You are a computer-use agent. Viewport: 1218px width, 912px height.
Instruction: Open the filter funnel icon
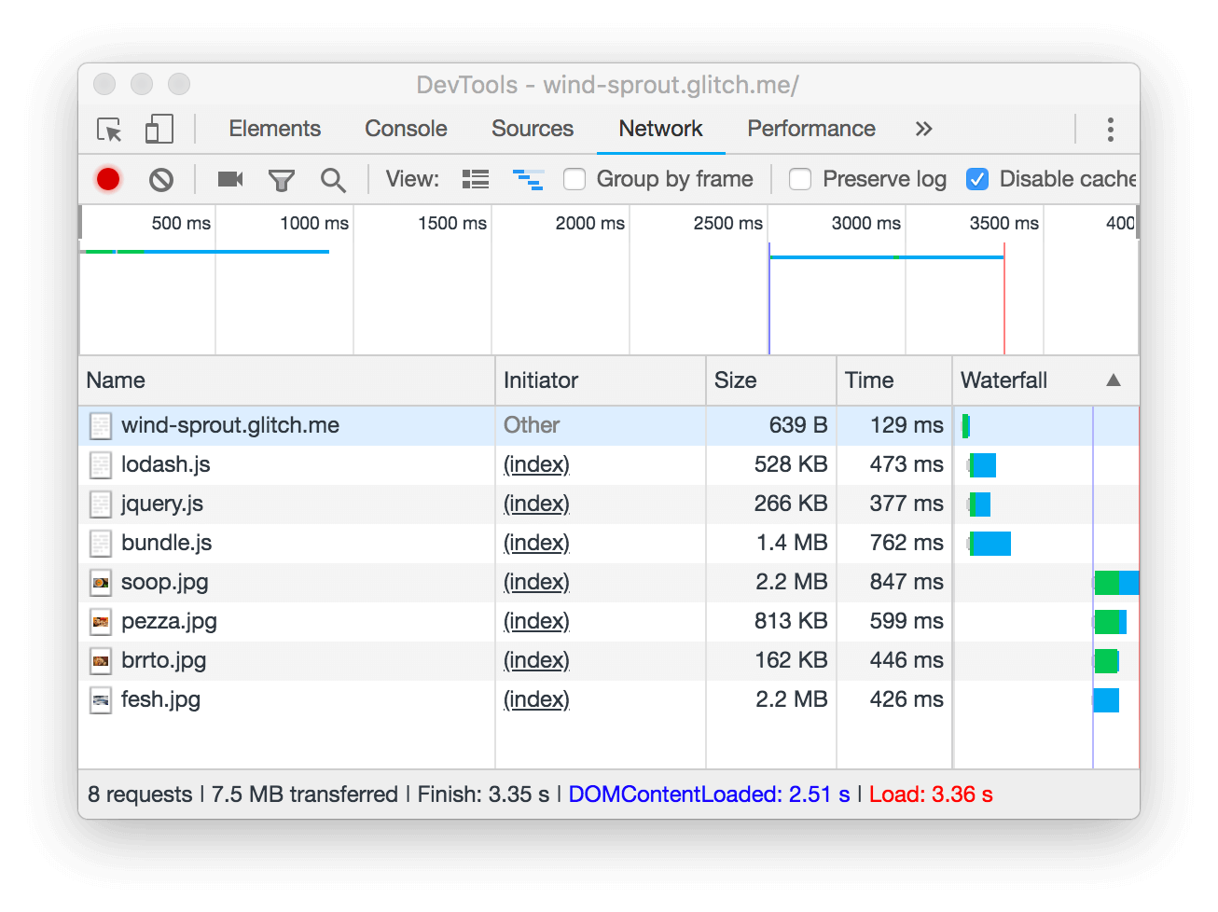(282, 180)
